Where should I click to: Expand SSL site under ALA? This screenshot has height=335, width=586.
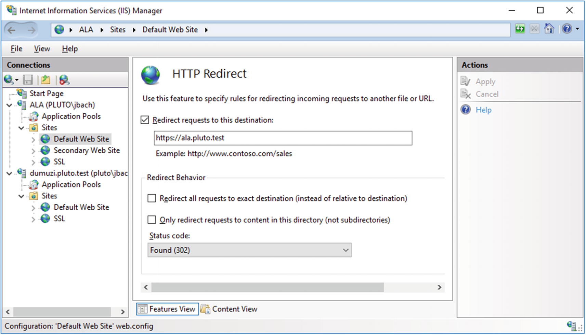click(33, 162)
